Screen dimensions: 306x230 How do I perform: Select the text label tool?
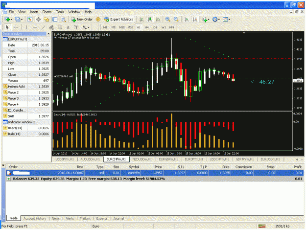pyautogui.click(x=76, y=27)
